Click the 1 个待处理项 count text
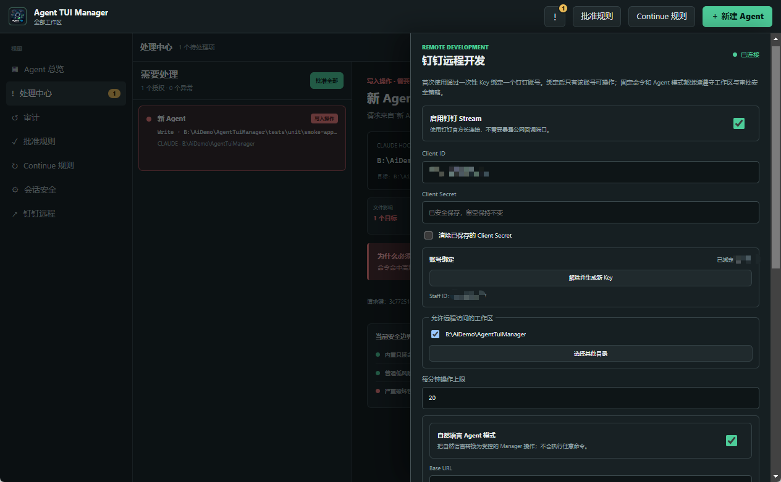Viewport: 781px width, 482px height. tap(196, 48)
